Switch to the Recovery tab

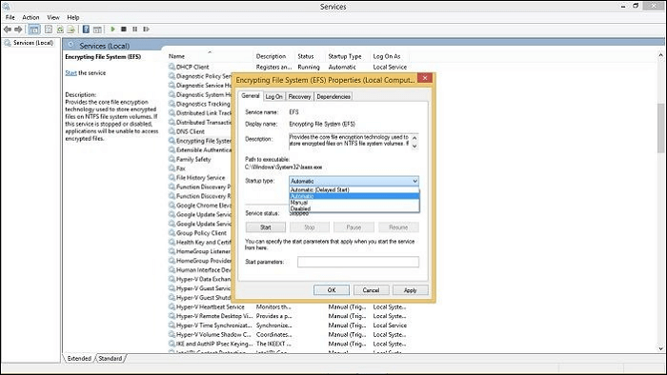tap(299, 96)
